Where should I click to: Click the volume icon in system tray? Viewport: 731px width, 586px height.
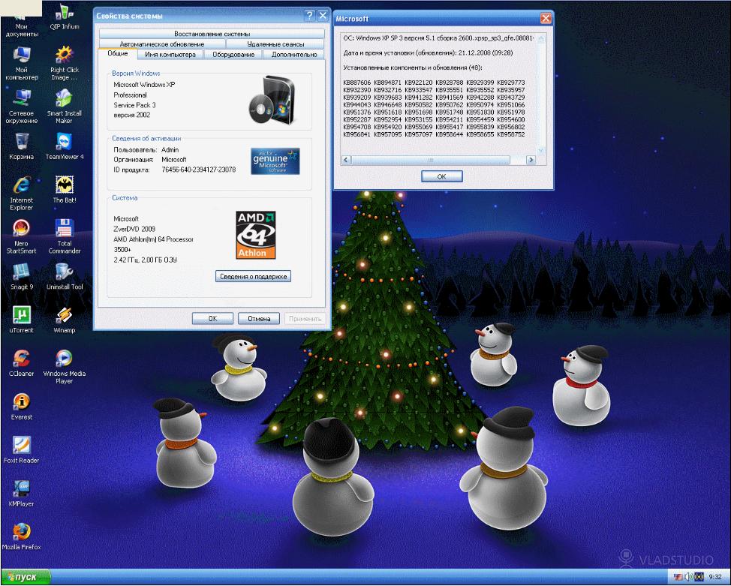coord(689,577)
